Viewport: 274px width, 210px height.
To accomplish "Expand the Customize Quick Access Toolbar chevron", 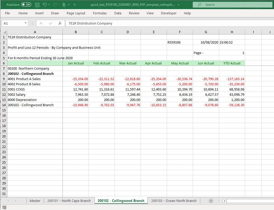I will pyautogui.click(x=74, y=4).
